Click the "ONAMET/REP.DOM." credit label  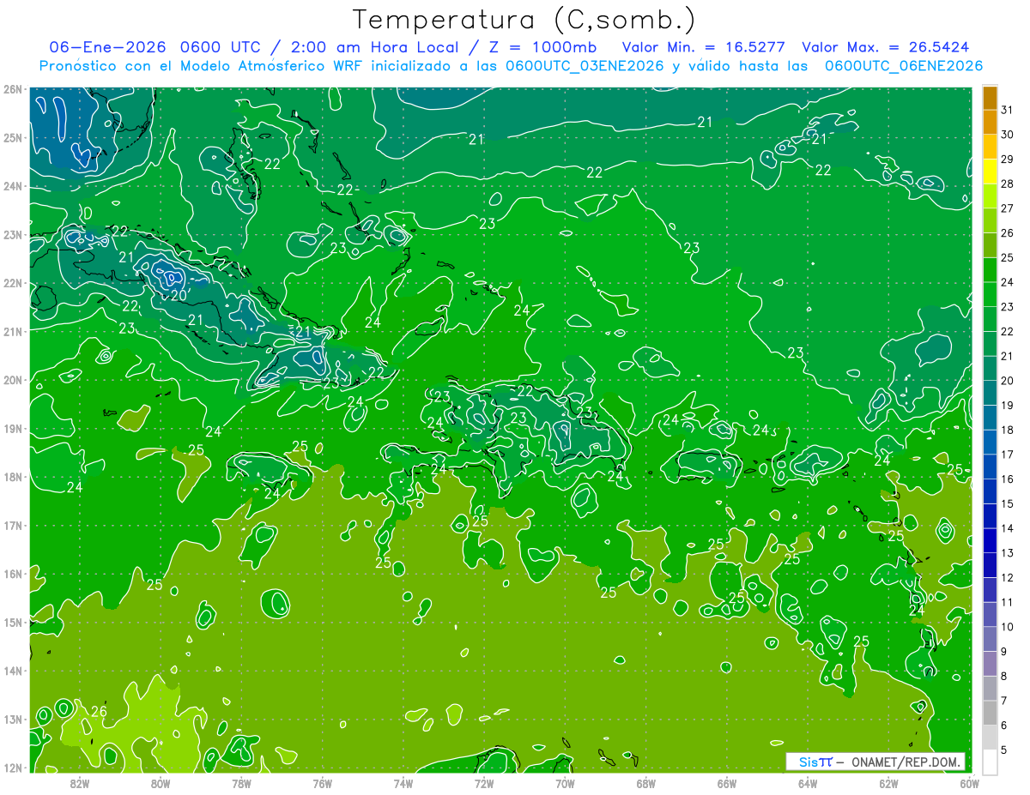click(907, 762)
